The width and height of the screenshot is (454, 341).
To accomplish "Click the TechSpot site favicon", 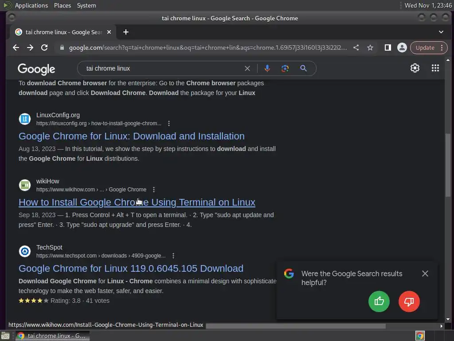I will pos(25,251).
